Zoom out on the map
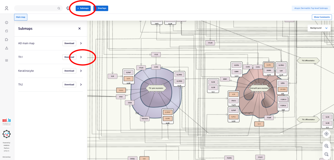This screenshot has width=334, height=160. tap(326, 154)
